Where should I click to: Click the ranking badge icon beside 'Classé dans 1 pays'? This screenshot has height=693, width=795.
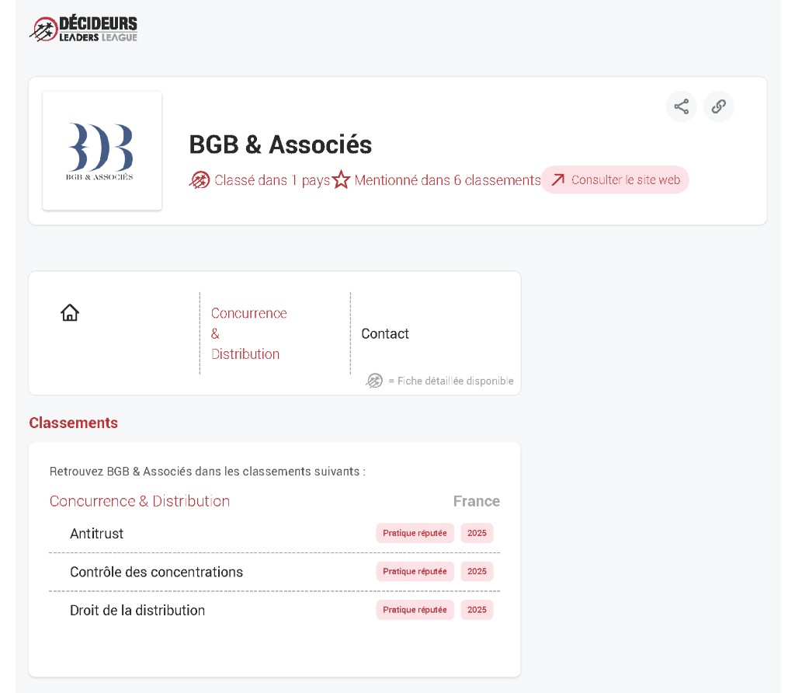200,180
